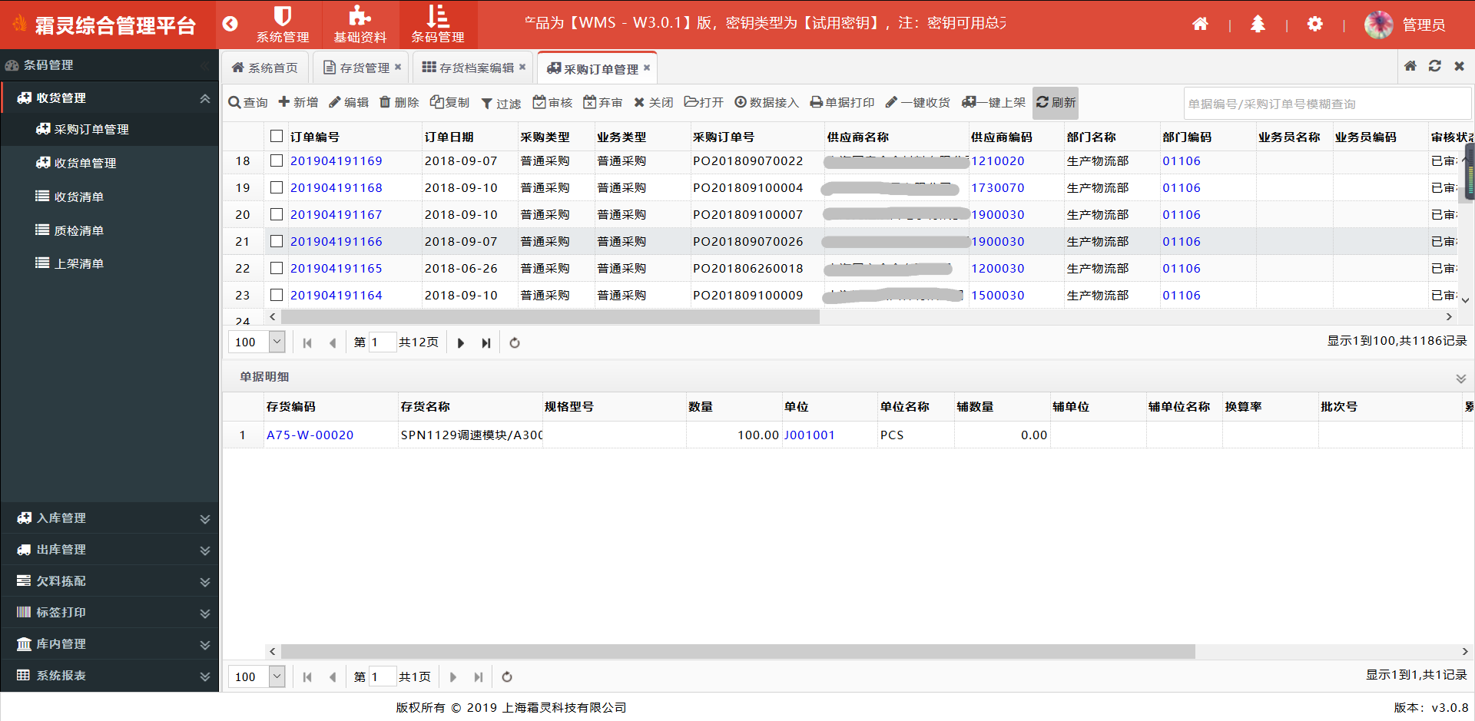Click the 删除 trash icon

tap(386, 103)
